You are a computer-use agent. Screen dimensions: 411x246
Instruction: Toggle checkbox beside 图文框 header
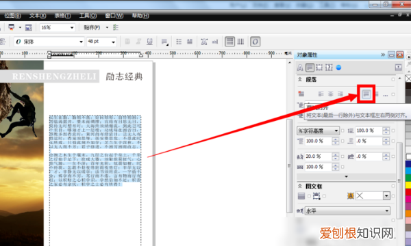pos(393,186)
